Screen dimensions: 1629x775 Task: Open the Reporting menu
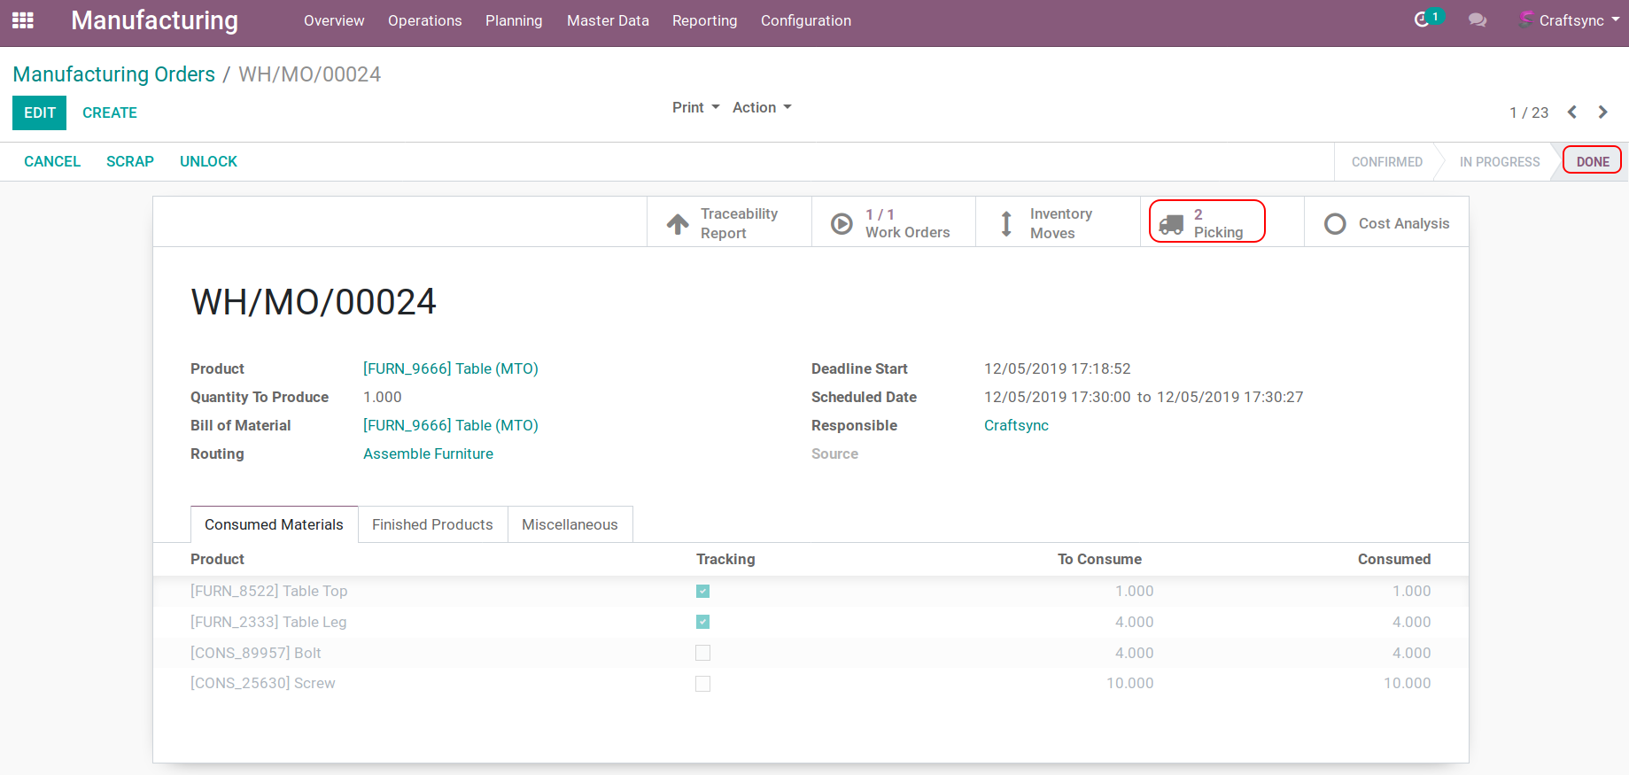coord(704,20)
